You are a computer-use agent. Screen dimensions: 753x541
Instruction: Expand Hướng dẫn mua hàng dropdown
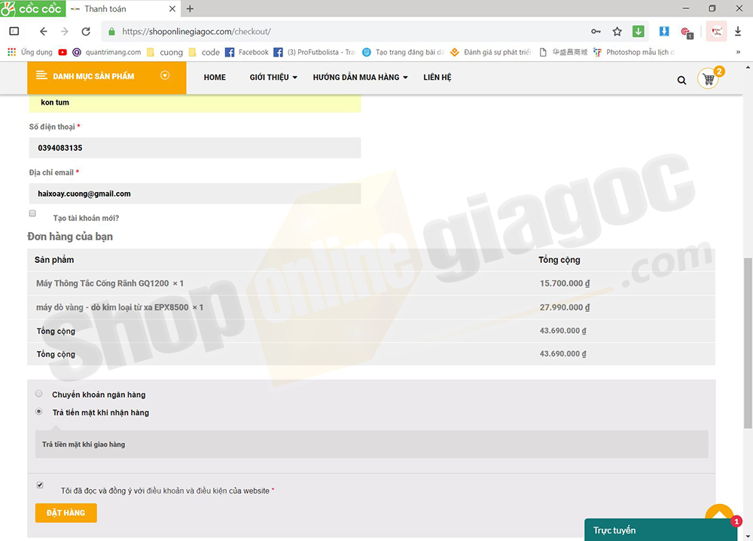[360, 78]
